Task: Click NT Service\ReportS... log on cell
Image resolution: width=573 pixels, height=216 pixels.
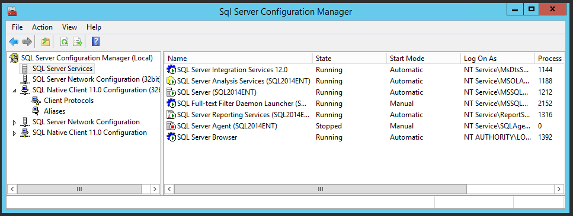Action: (497, 115)
